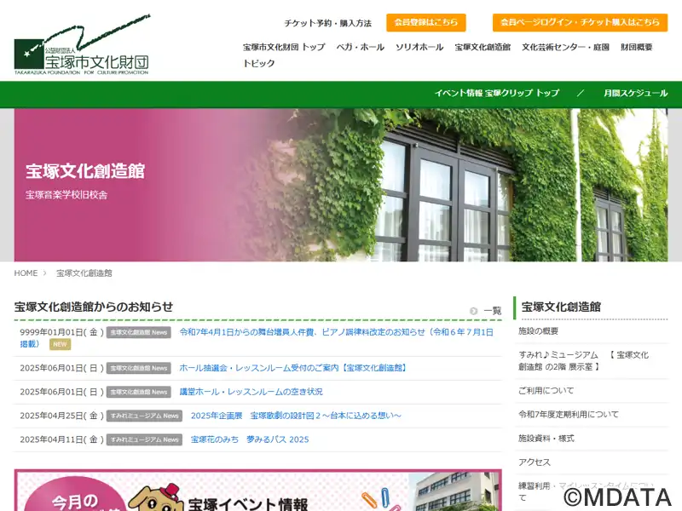Open チケット予約・購入方法 link
This screenshot has width=682, height=511.
(328, 23)
